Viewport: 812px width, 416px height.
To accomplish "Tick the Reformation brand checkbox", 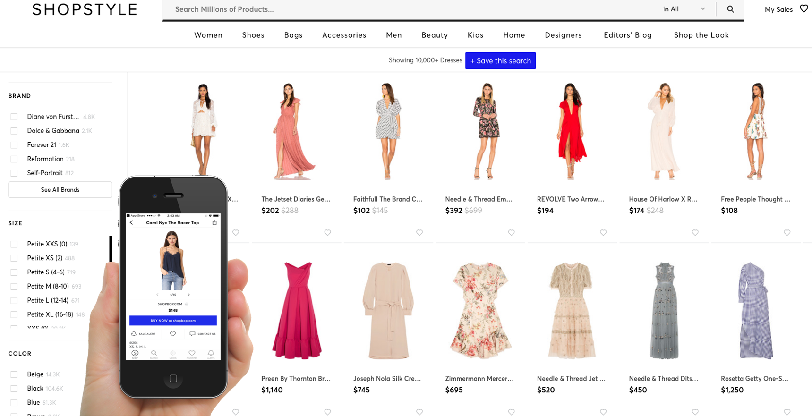I will [14, 159].
